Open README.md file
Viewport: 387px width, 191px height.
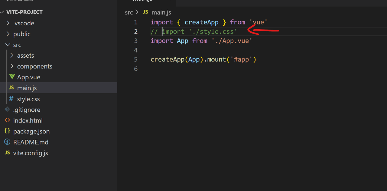coord(31,142)
